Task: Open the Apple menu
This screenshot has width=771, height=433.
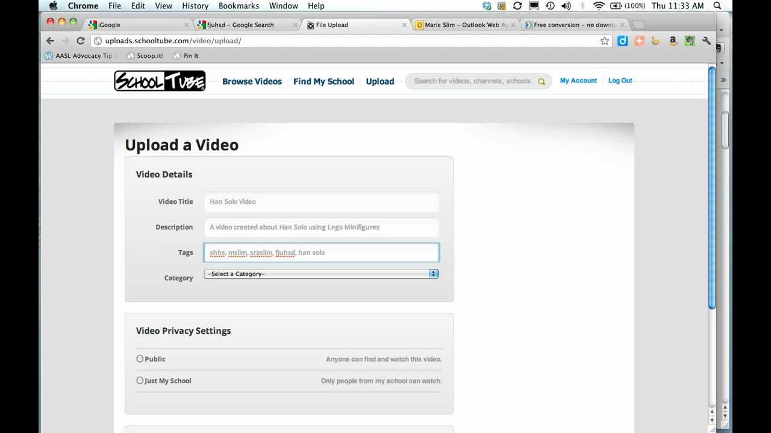Action: (x=53, y=5)
